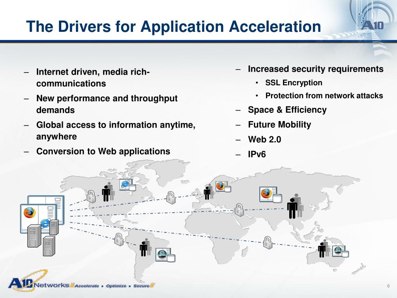Select the Internet Explorer browser window over Canada
This screenshot has height=298, width=397.
point(128,185)
